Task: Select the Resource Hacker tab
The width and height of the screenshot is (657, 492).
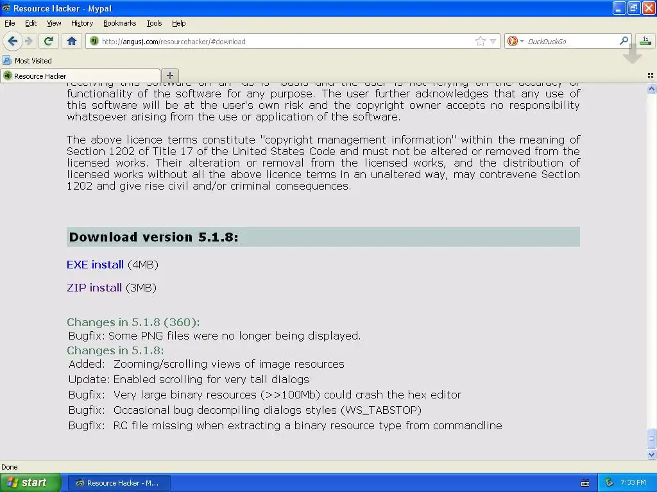Action: tap(80, 76)
